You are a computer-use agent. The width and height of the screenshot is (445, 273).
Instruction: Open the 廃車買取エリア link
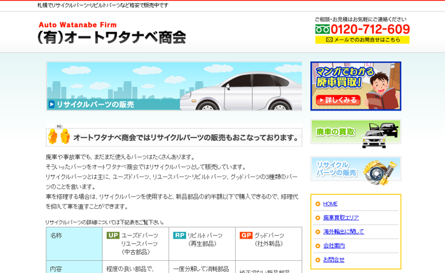[341, 218]
